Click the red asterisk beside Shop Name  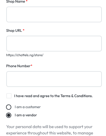27,1
